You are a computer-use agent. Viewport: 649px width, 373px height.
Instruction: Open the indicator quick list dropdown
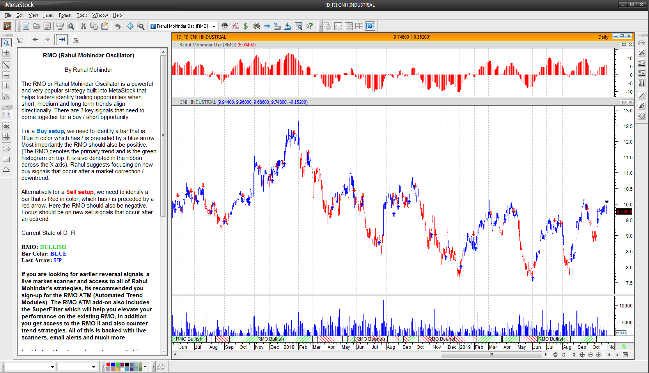(x=214, y=26)
